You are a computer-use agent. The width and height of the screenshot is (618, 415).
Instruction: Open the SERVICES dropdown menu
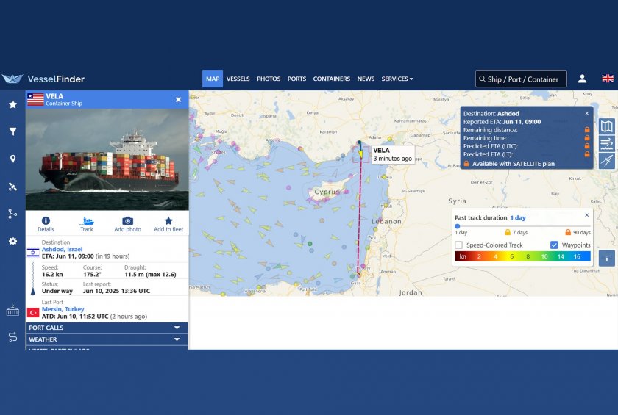point(397,79)
